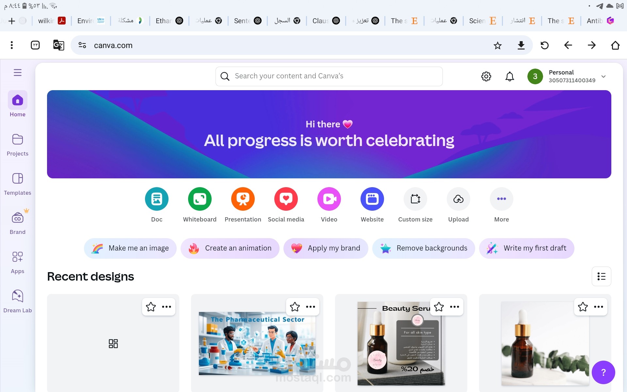
Task: Star the plain serum bottle design
Action: [583, 307]
